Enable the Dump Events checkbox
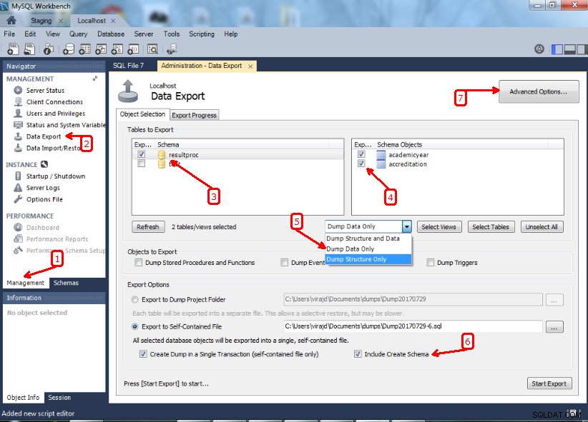The image size is (588, 422). (x=285, y=263)
